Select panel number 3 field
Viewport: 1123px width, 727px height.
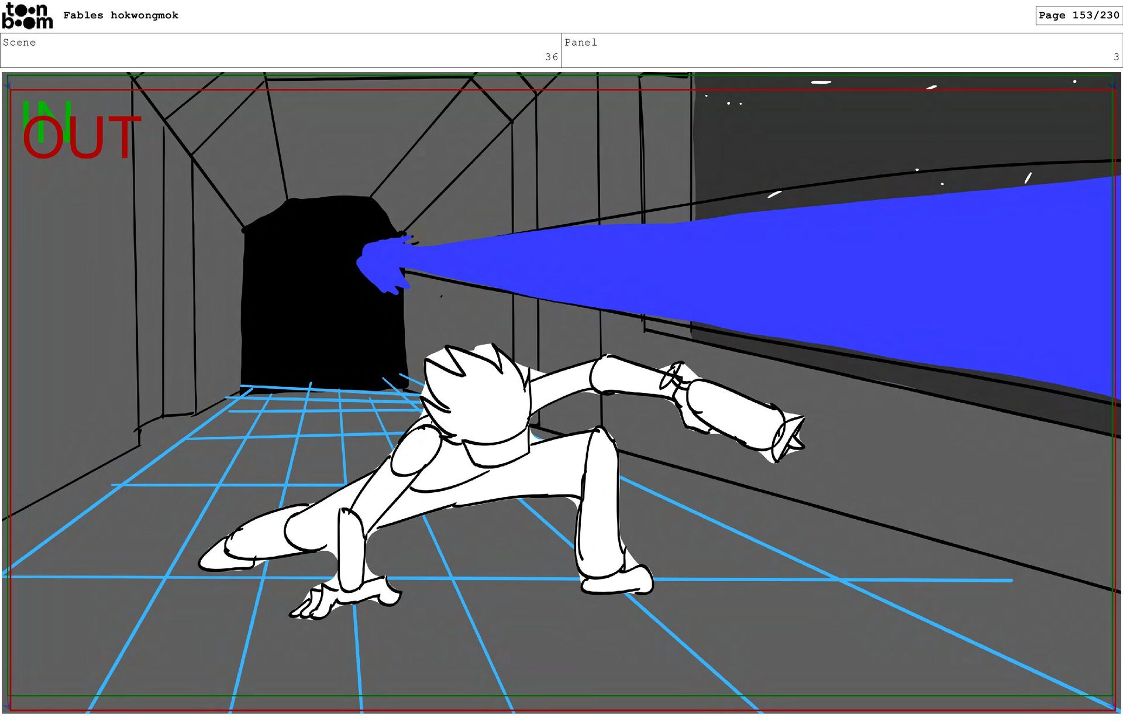click(1116, 57)
